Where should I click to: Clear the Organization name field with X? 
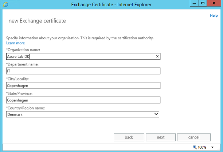pos(157,56)
